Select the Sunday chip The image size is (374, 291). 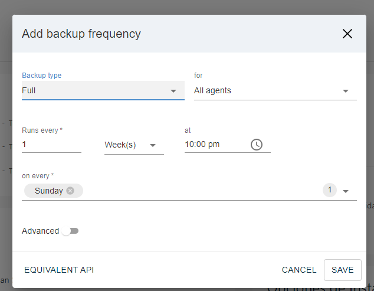pos(48,191)
